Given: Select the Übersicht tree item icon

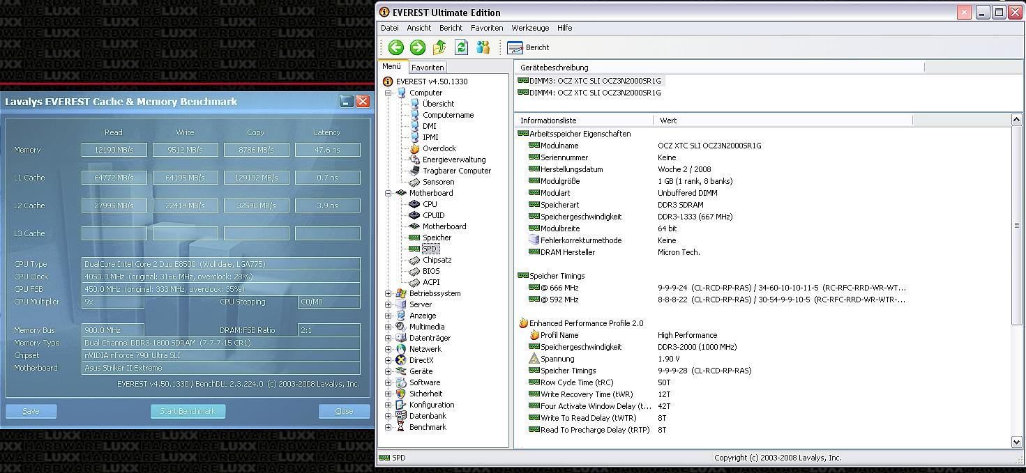Looking at the screenshot, I should coord(414,104).
